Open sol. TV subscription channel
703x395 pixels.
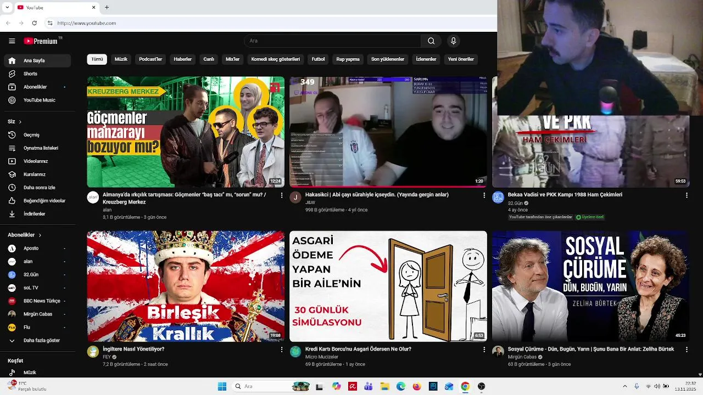tap(37, 287)
